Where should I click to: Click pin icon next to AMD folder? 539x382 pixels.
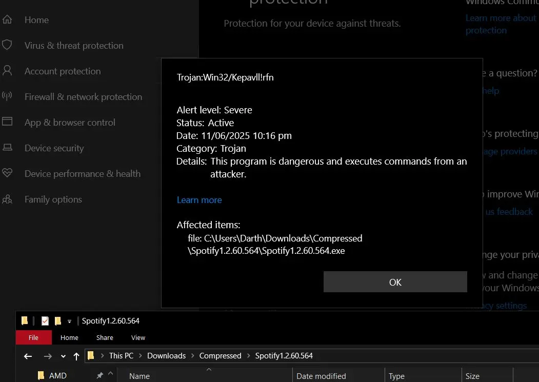99,375
